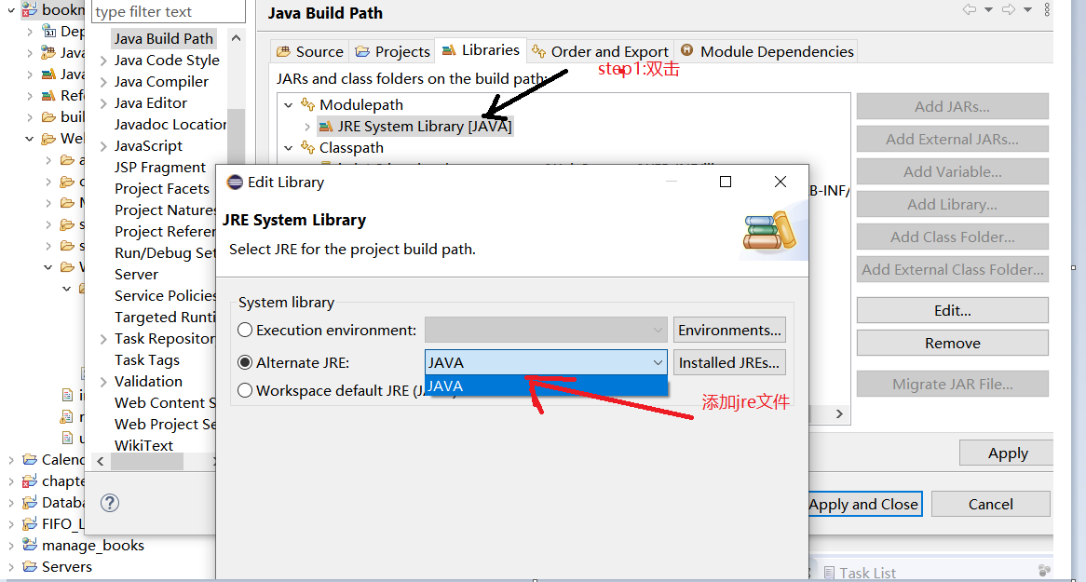Click the Classpath icon

click(x=307, y=147)
